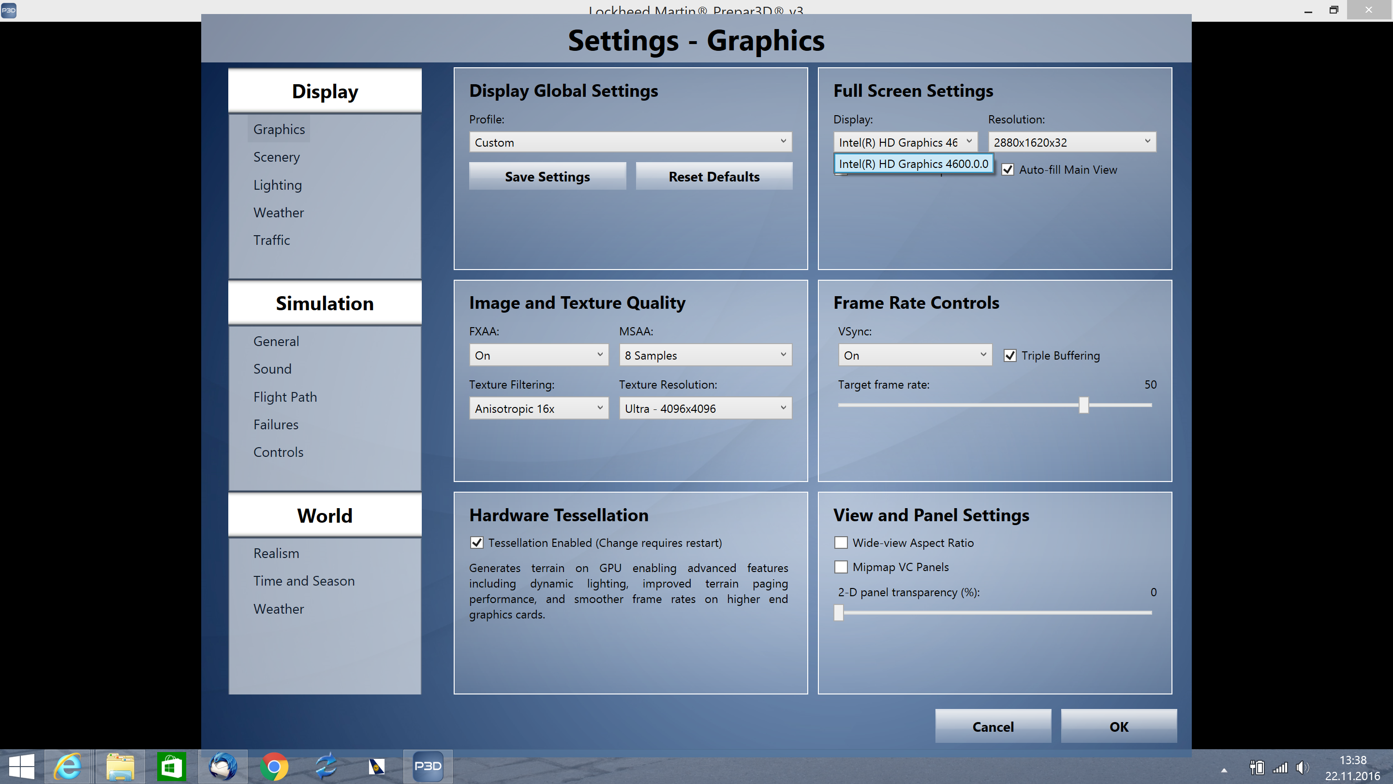Expand the Display adapter dropdown
Image resolution: width=1393 pixels, height=784 pixels.
(x=905, y=142)
